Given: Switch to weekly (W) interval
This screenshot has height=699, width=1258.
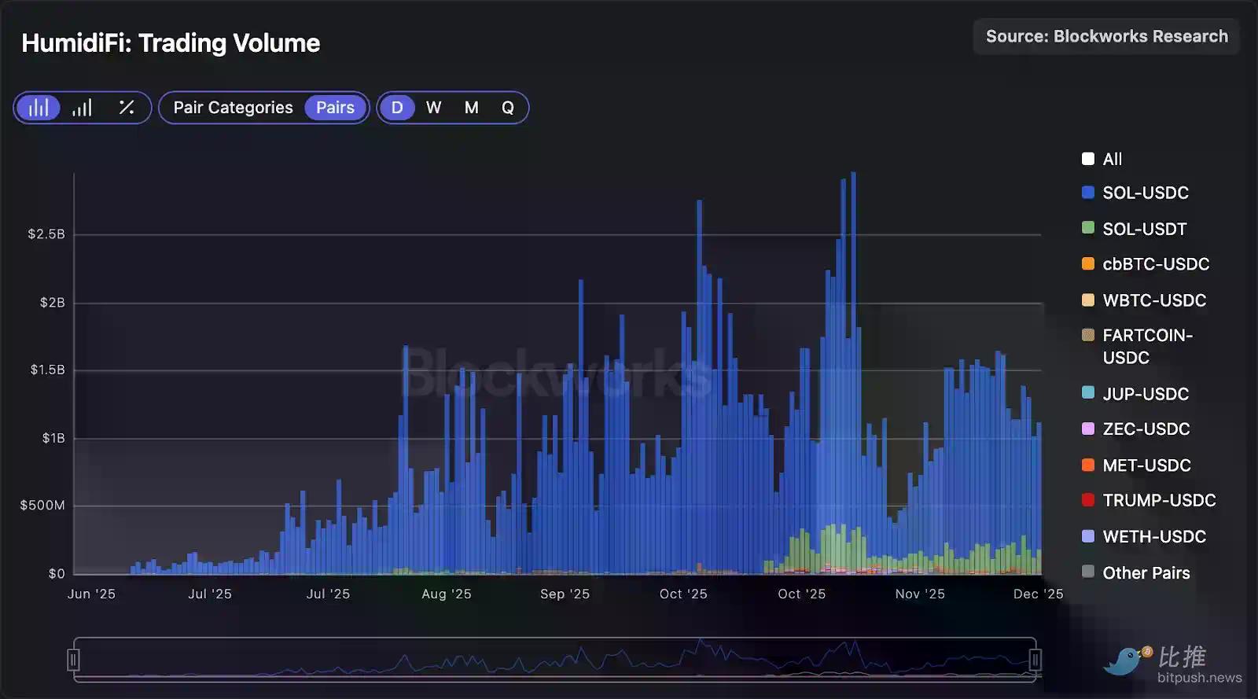Looking at the screenshot, I should [434, 108].
